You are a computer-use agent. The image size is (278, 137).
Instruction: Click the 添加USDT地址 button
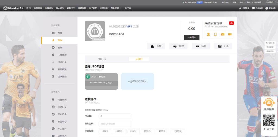point(137,81)
